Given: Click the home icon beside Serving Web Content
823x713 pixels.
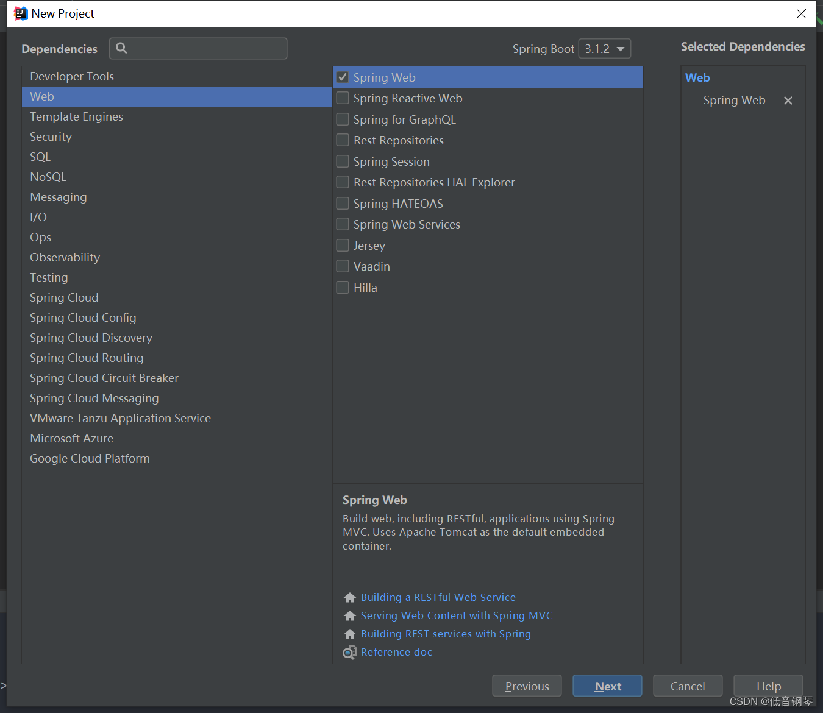Looking at the screenshot, I should click(350, 615).
